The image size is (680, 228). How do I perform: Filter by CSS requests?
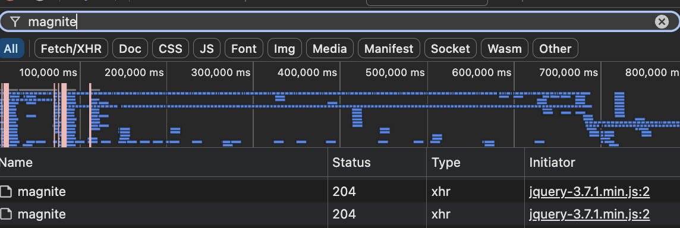coord(171,49)
